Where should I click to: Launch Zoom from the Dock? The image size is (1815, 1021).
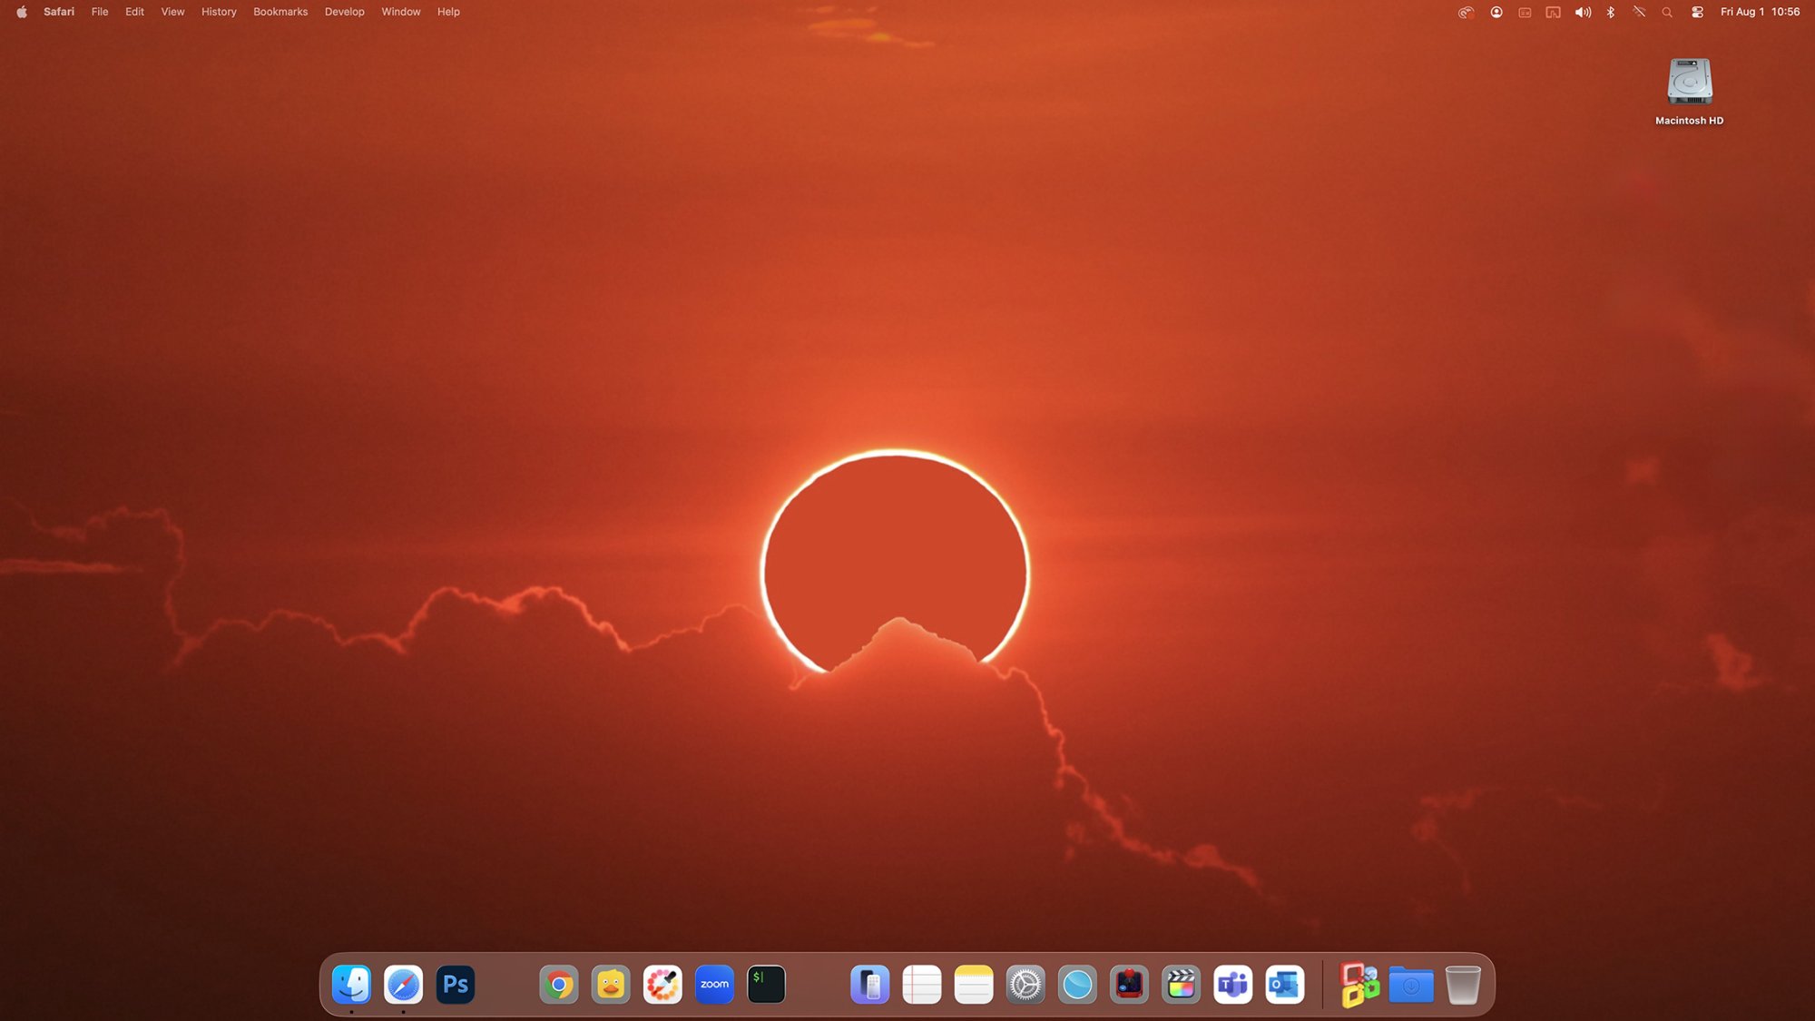tap(714, 985)
